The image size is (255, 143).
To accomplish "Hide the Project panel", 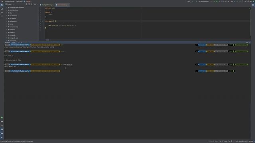I will click(37, 4).
